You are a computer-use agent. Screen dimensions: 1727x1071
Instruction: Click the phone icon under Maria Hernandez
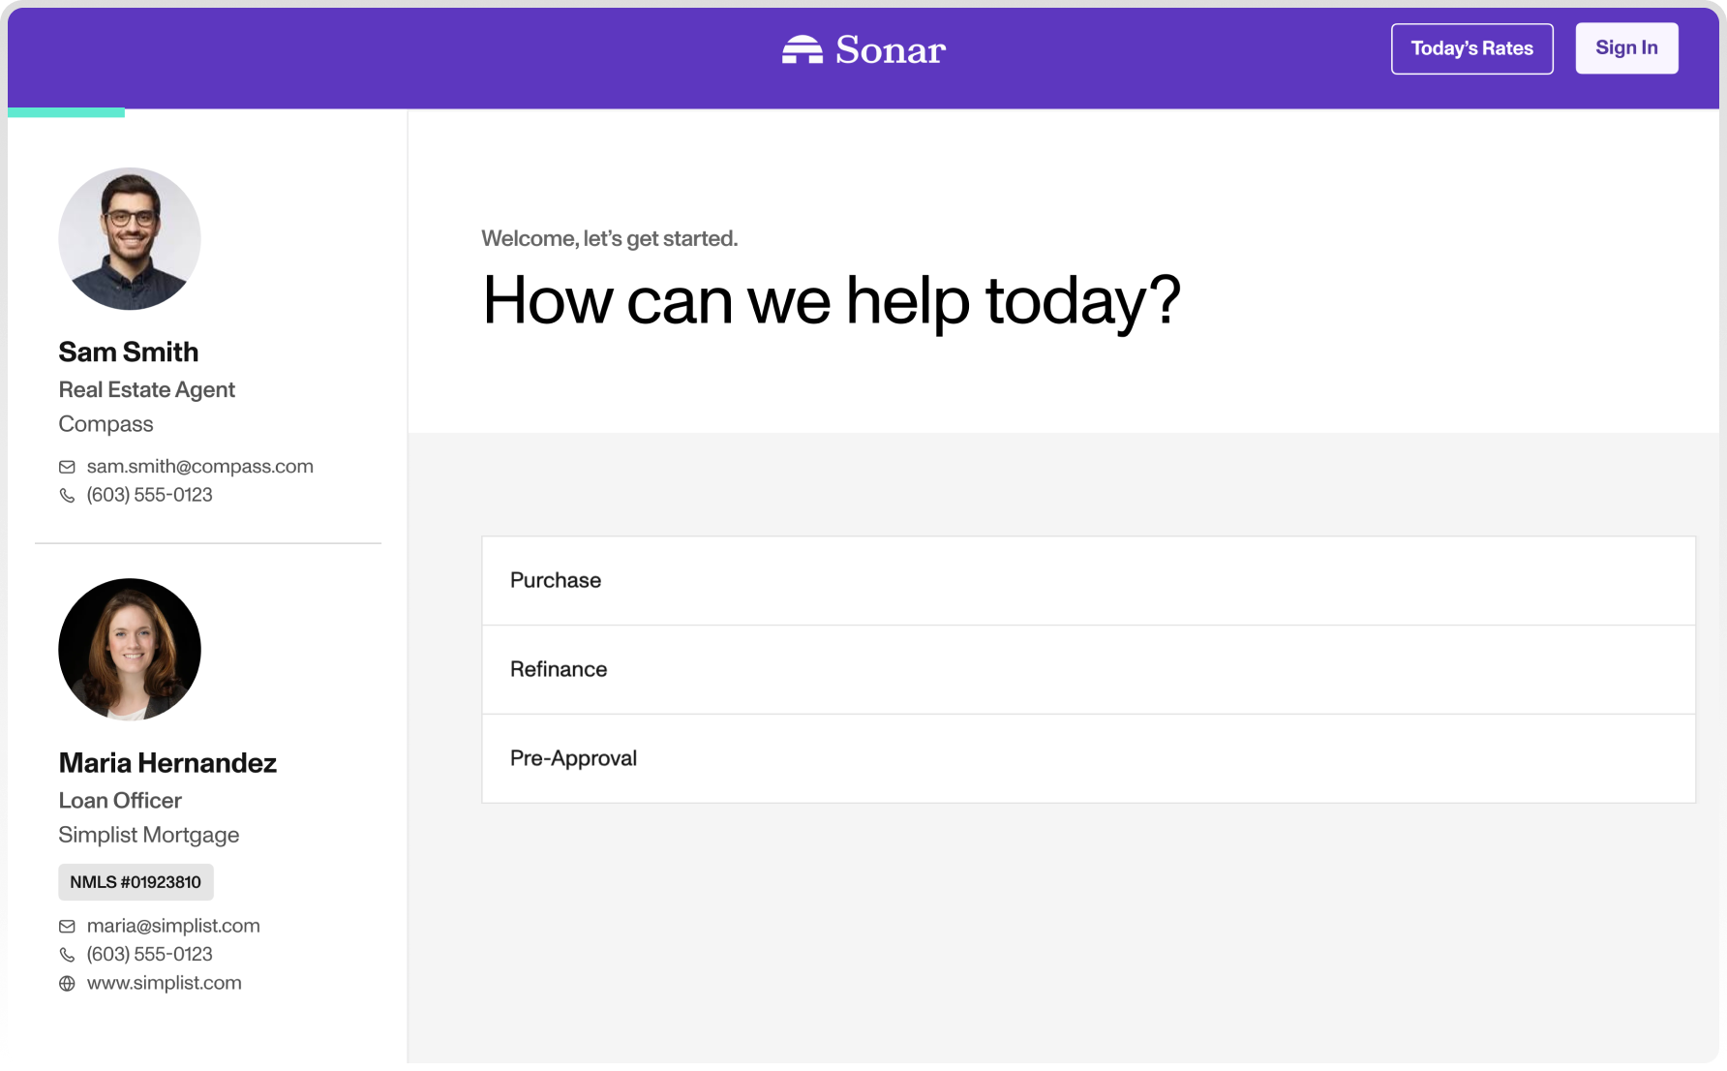click(67, 955)
